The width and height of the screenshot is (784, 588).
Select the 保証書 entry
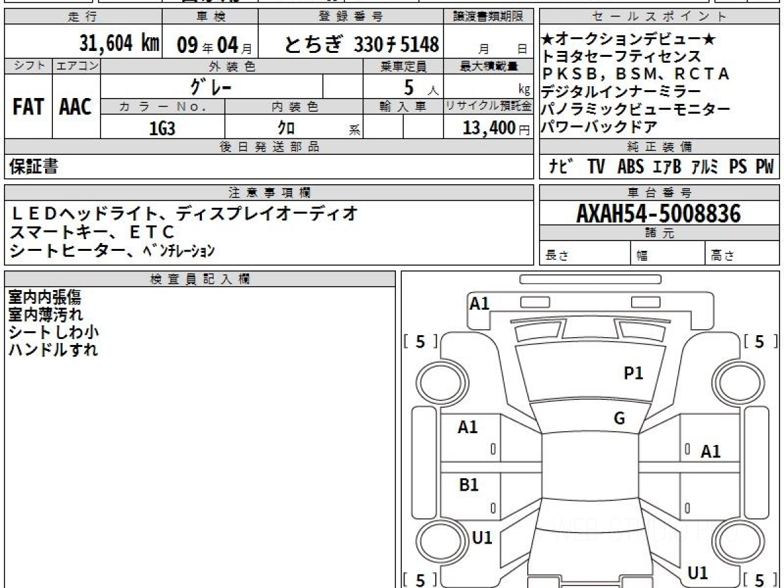(x=33, y=167)
